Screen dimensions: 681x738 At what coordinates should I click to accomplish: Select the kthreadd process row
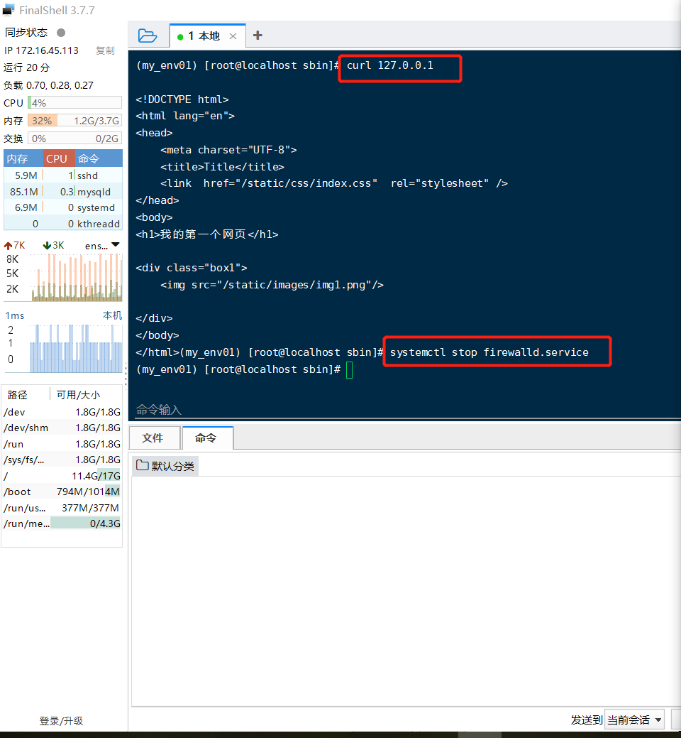(x=63, y=224)
